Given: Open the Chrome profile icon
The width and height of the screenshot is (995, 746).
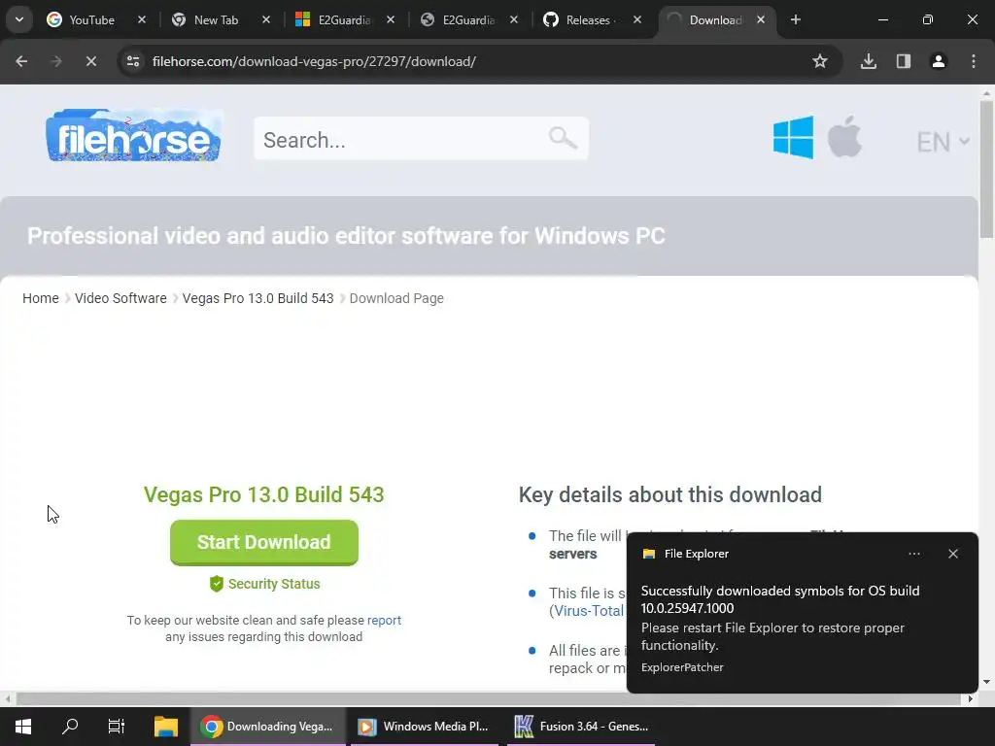Looking at the screenshot, I should click(x=939, y=61).
